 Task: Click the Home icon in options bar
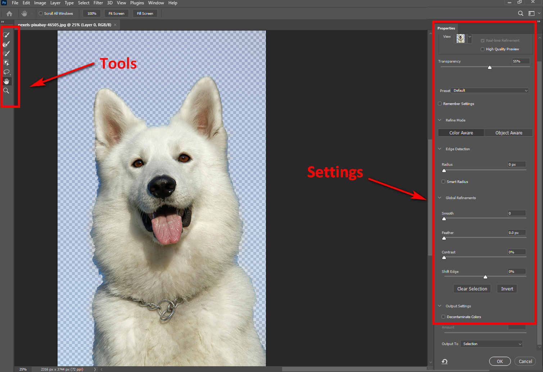point(9,14)
